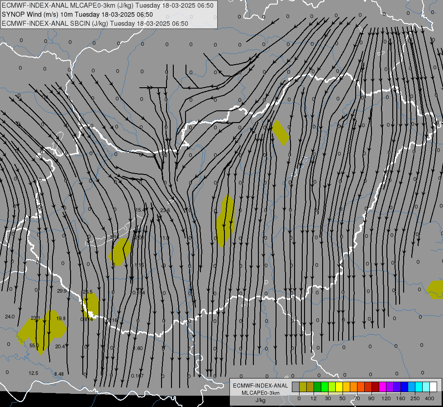
Task: Click the map value 20.4
Action: (x=60, y=346)
